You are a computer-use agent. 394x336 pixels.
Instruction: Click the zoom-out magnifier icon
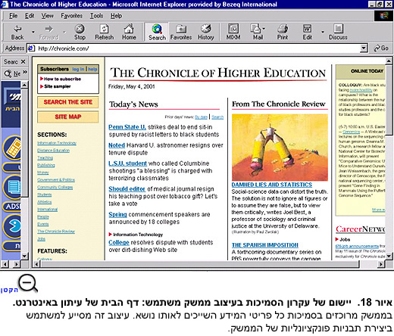(x=28, y=283)
